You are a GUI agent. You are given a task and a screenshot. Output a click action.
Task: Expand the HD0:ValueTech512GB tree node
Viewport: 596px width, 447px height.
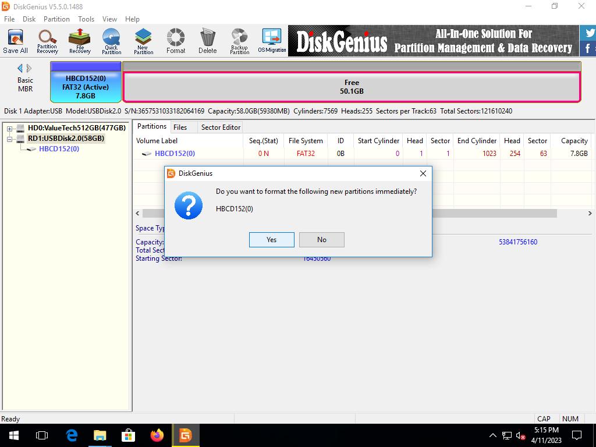click(x=10, y=129)
